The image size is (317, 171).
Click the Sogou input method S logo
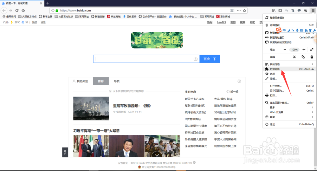(279, 30)
